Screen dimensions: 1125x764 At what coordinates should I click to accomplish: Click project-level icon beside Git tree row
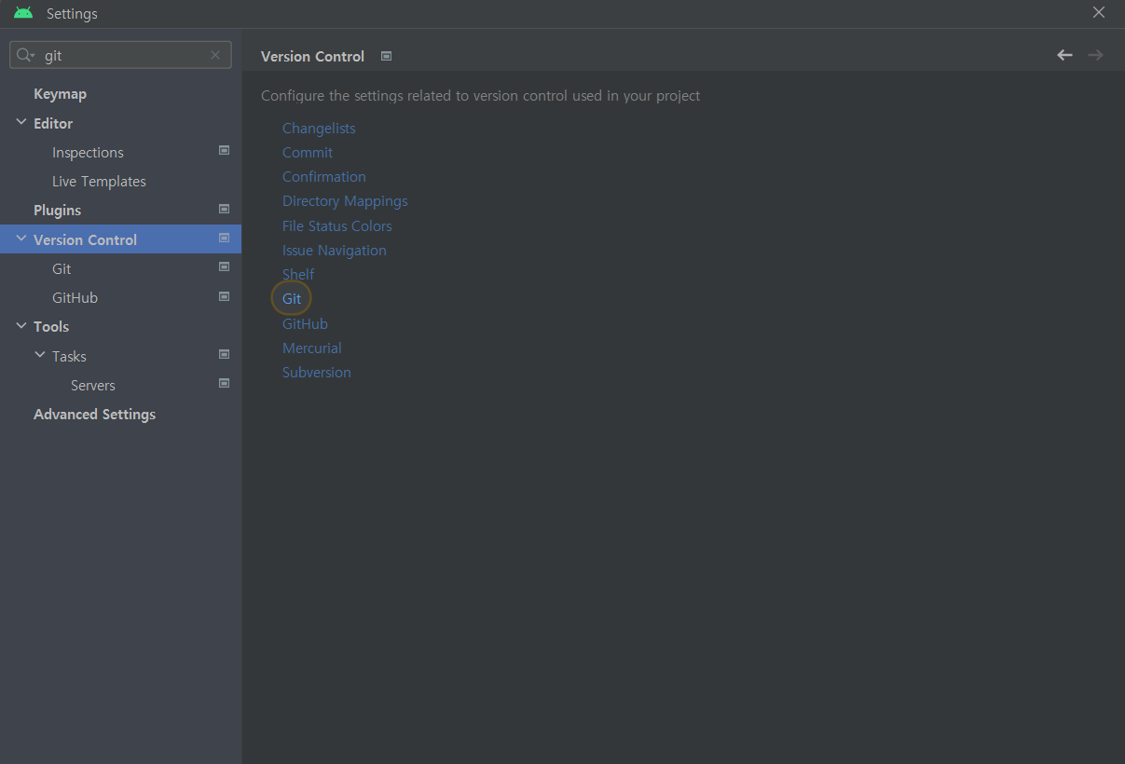pos(224,266)
